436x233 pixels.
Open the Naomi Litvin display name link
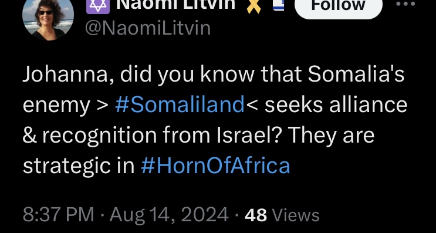pyautogui.click(x=175, y=5)
